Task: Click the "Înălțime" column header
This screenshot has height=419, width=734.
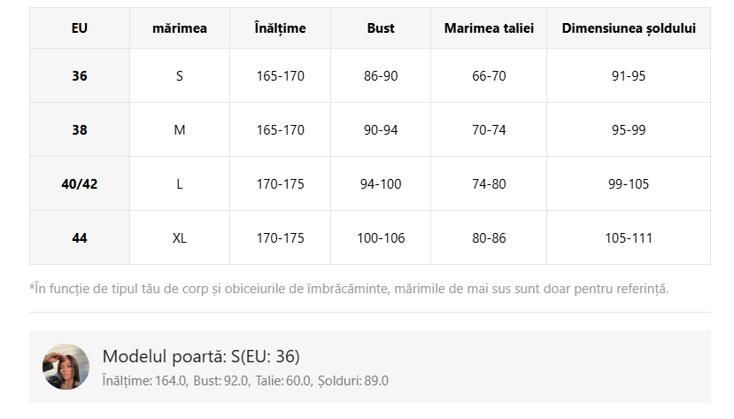Action: coord(280,28)
